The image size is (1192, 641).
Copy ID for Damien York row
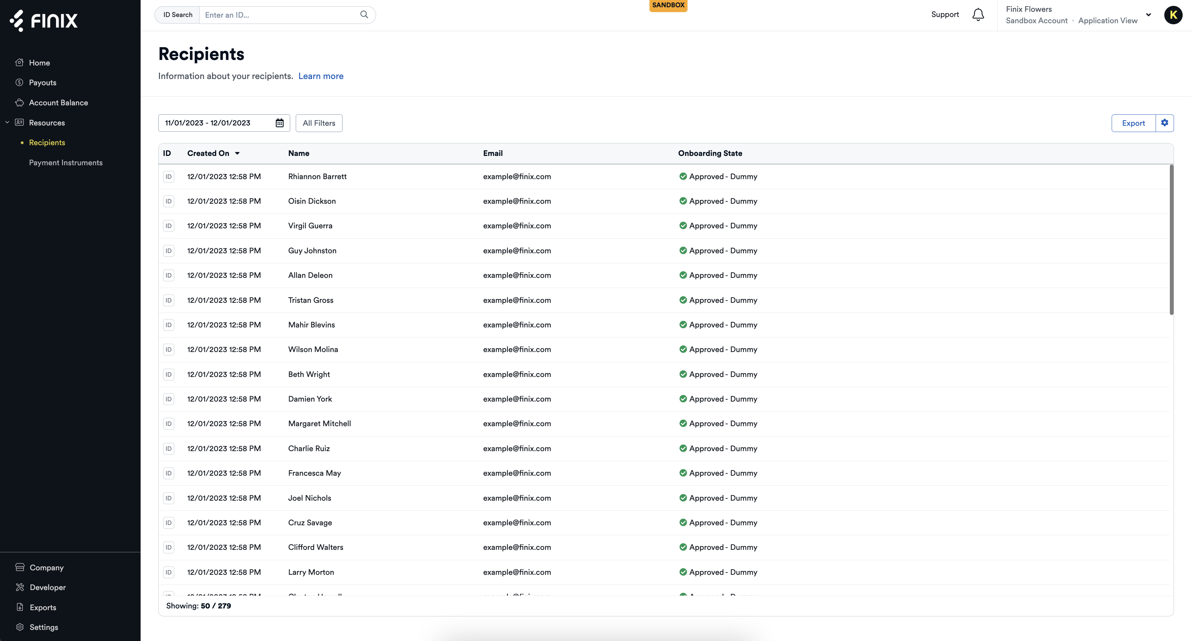point(168,399)
